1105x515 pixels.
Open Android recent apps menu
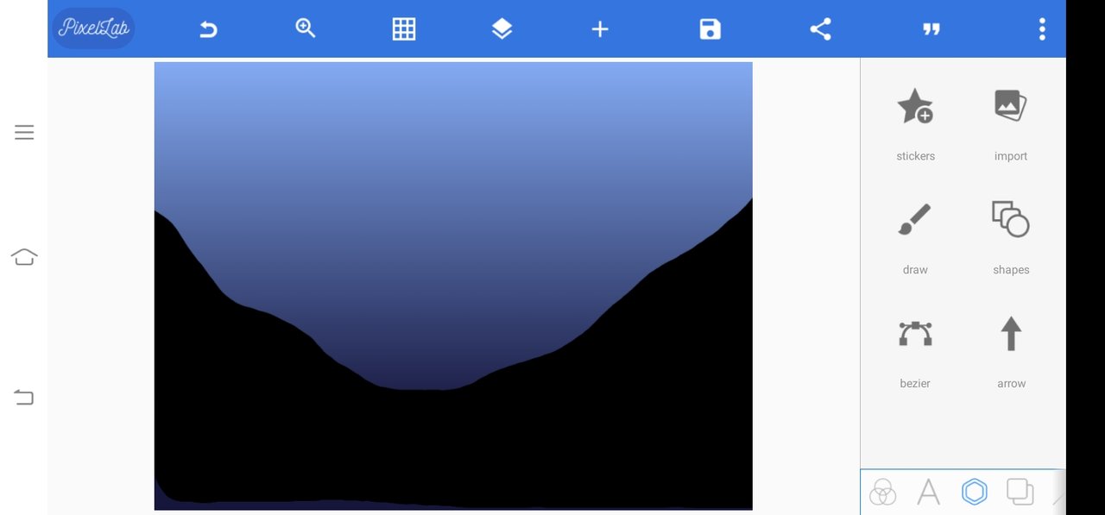[x=24, y=132]
